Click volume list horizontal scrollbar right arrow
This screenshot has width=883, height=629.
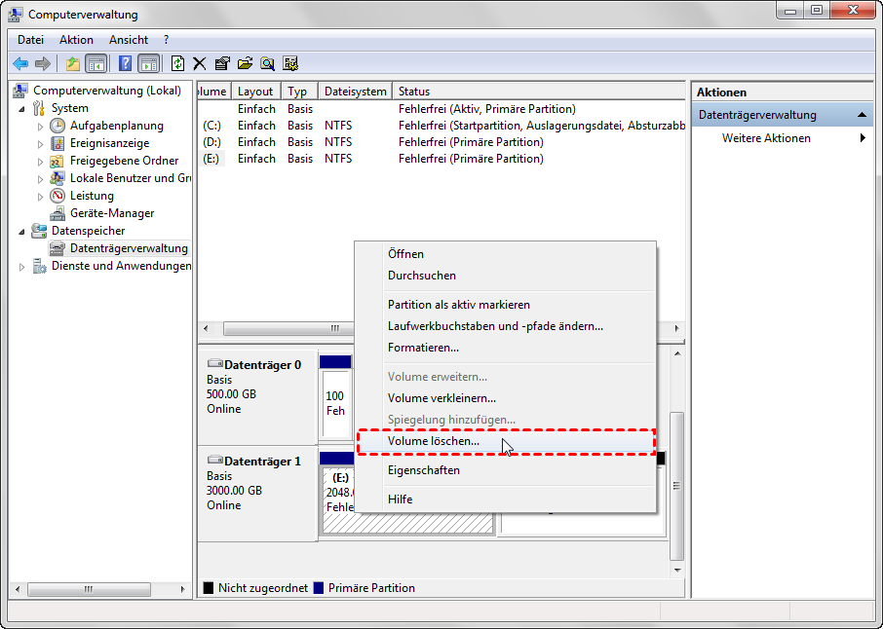pos(677,328)
